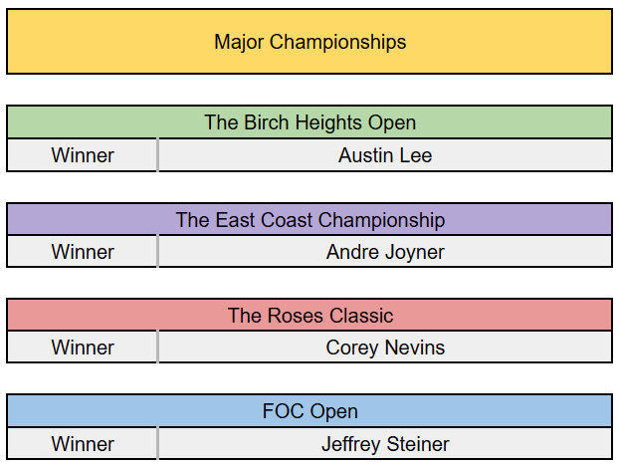Click the Winner label beside Andre Joyner
This screenshot has height=466, width=618.
click(x=83, y=252)
